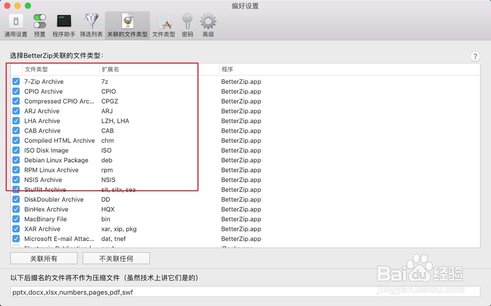Select the ISO Disk Image row text

[46, 150]
